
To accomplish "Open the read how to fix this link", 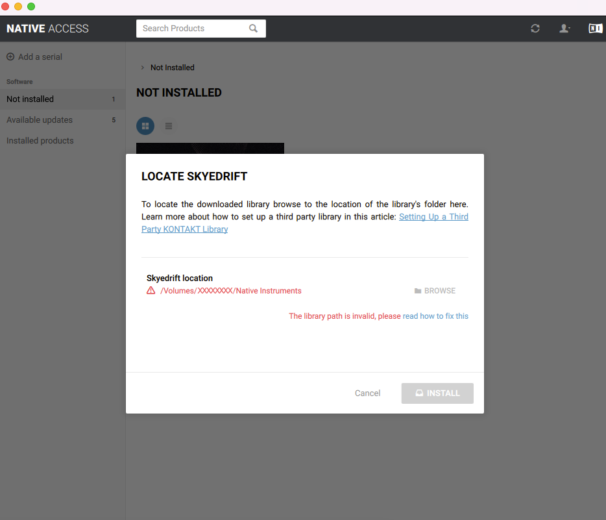I will pyautogui.click(x=435, y=316).
